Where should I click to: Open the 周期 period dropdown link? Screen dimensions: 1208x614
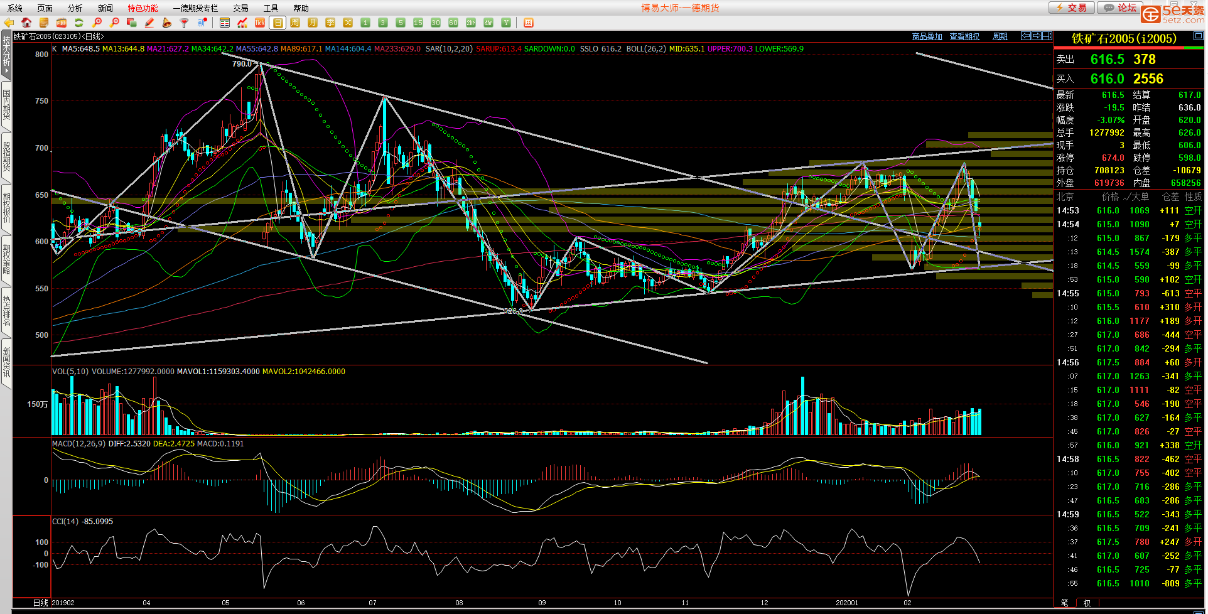[1000, 36]
